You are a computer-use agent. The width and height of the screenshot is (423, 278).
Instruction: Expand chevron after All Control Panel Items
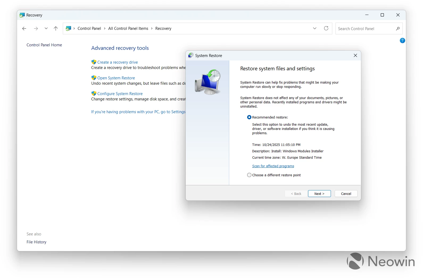[152, 28]
